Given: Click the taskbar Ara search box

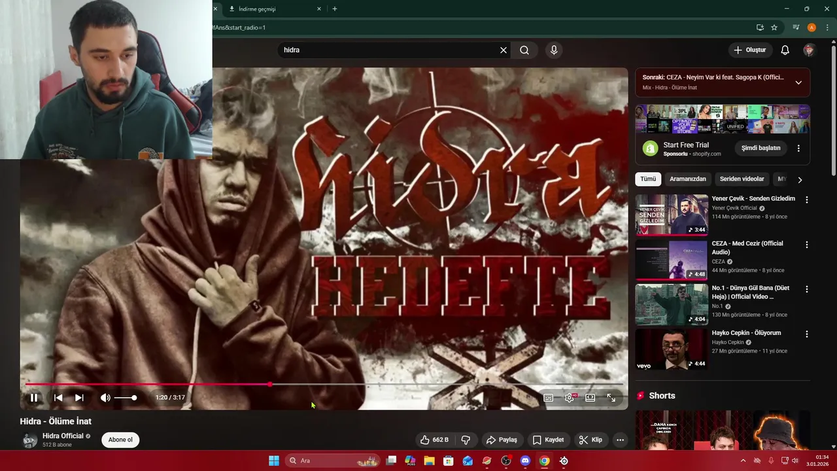Looking at the screenshot, I should click(x=333, y=461).
